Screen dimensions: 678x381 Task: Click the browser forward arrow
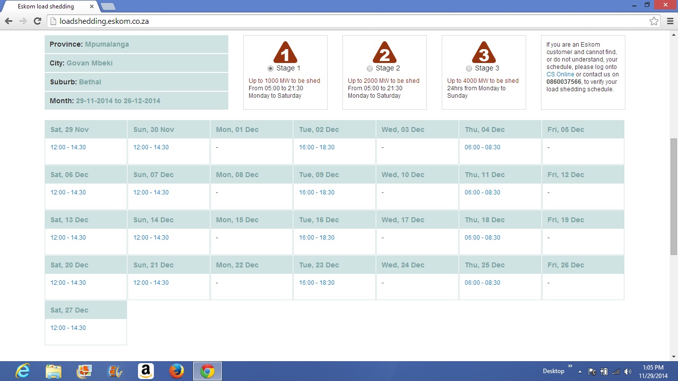point(23,21)
